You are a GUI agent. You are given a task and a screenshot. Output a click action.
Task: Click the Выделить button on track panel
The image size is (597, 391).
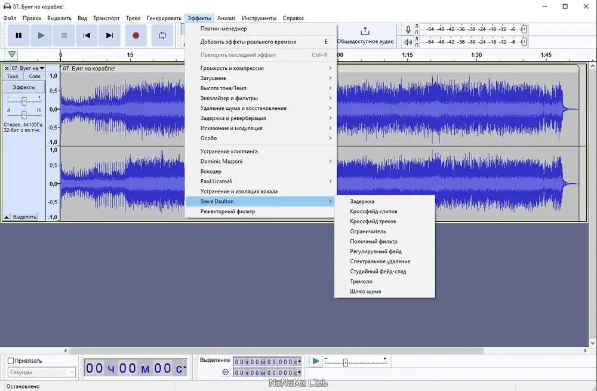(24, 217)
